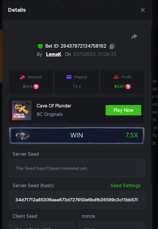Open Seed Settings link
Viewport: 158px width, 229px height.
[126, 185]
